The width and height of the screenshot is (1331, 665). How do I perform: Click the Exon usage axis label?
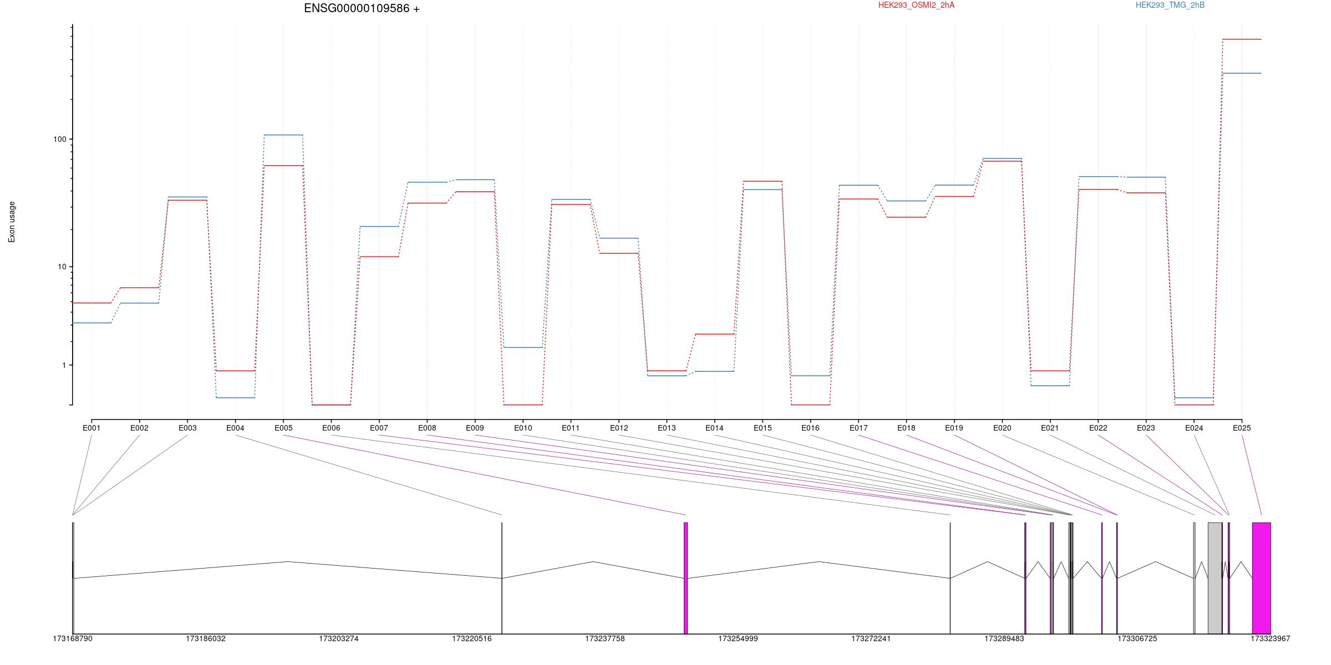point(12,222)
